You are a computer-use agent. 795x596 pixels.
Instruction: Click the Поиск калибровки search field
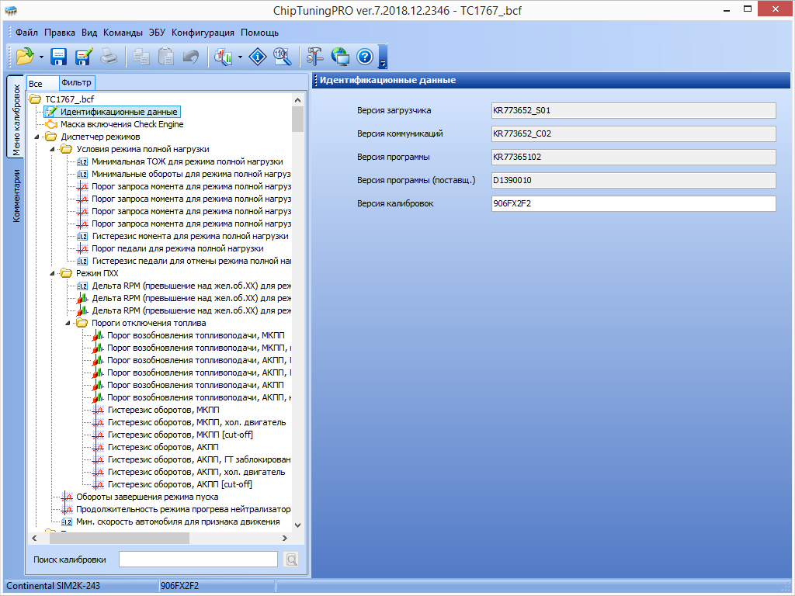[197, 559]
